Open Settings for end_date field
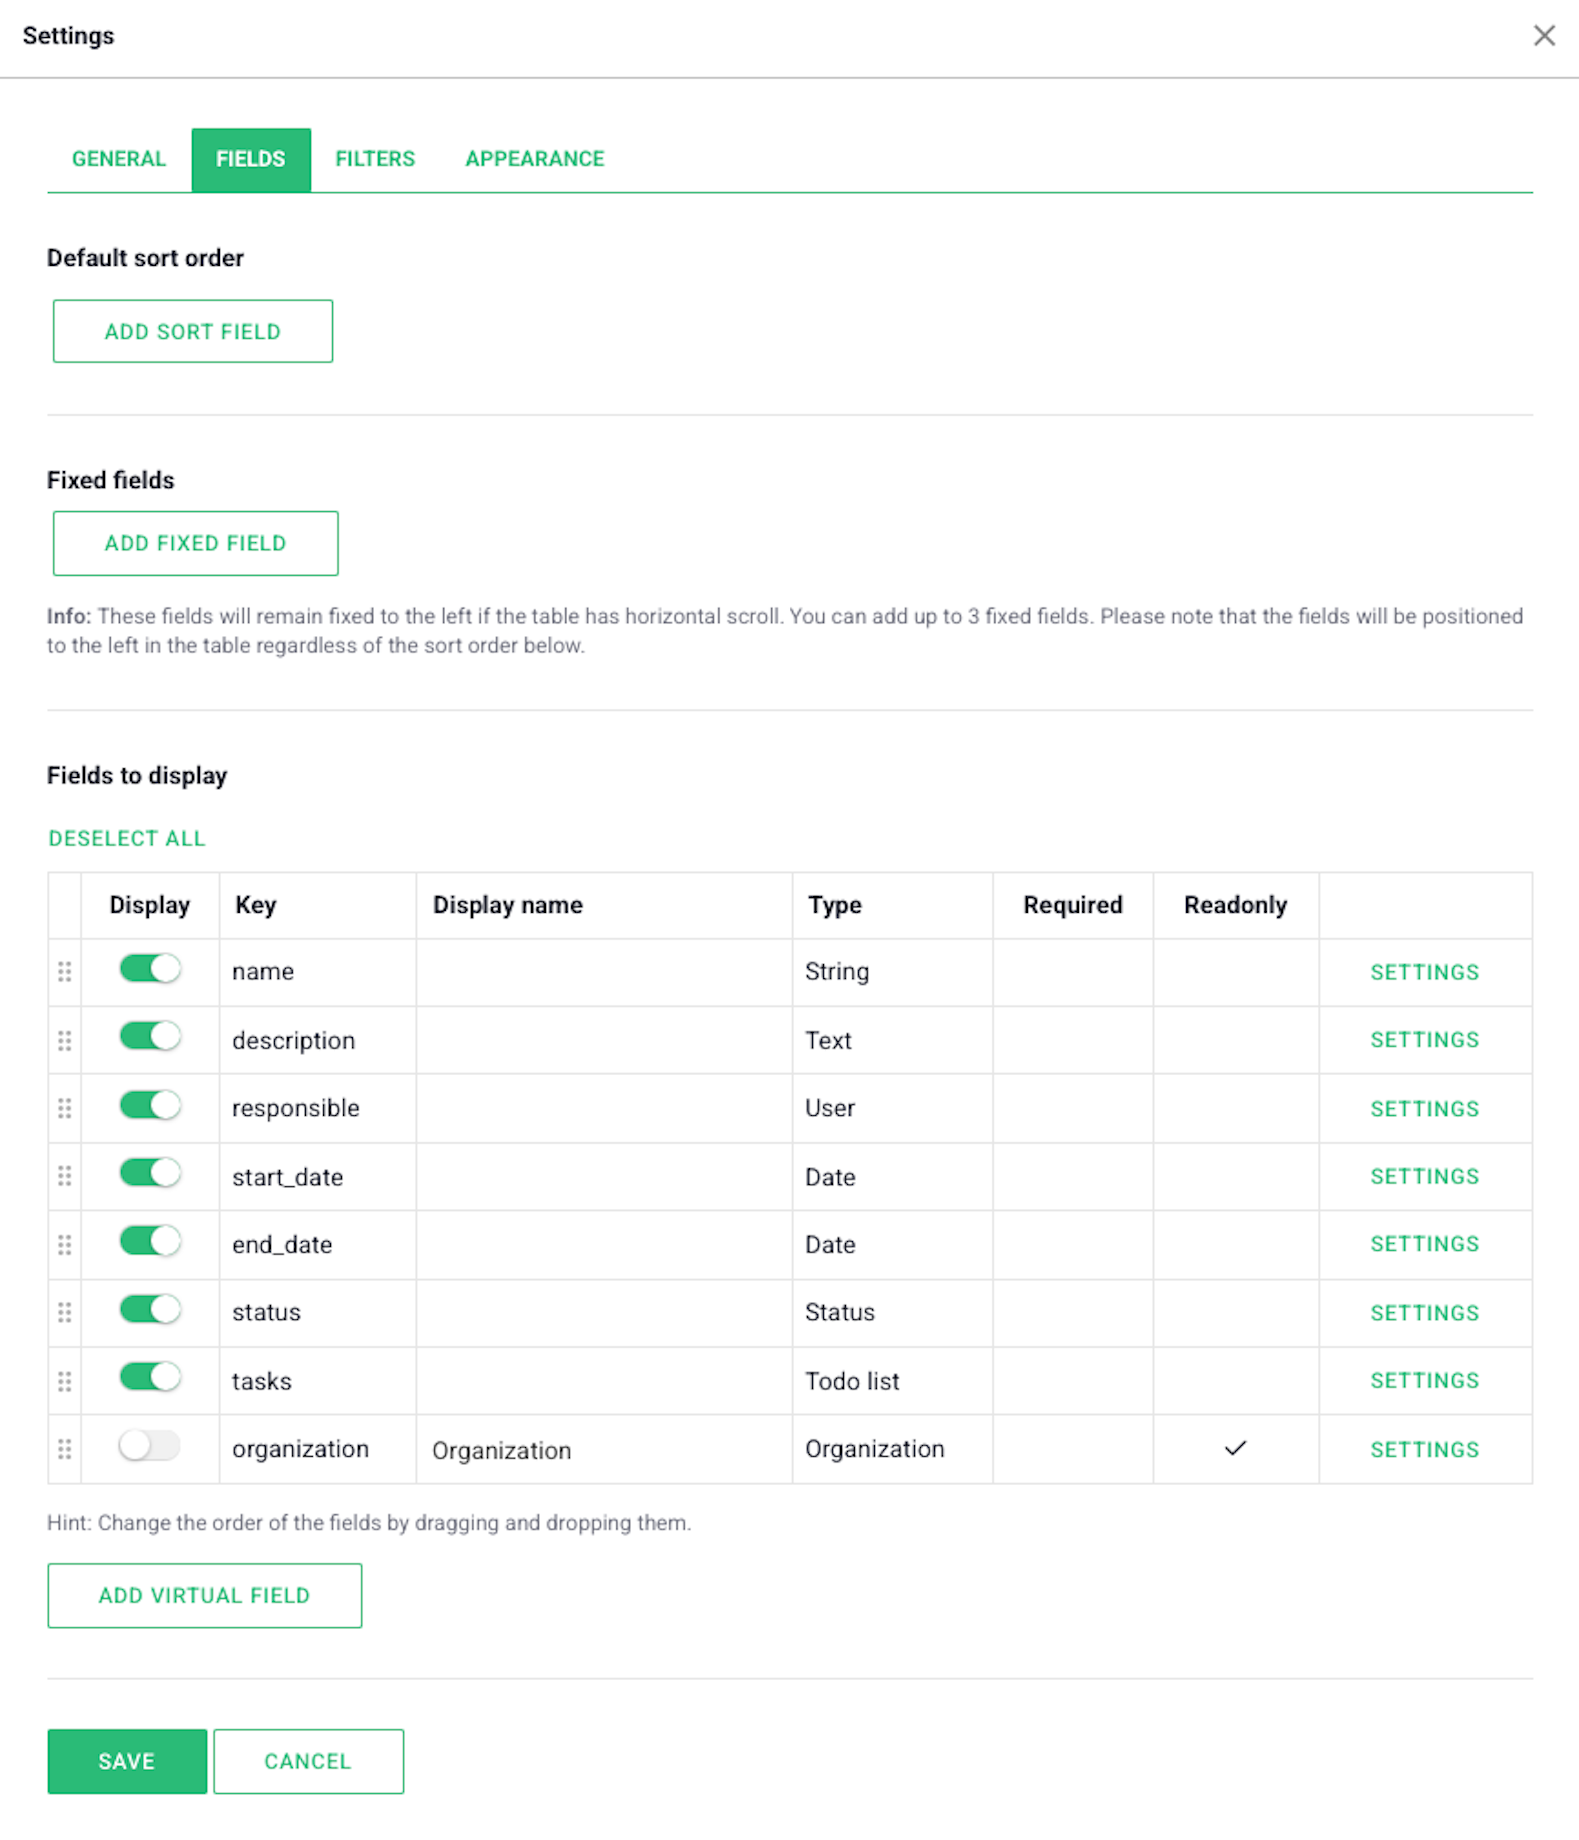The width and height of the screenshot is (1579, 1840). 1424,1244
